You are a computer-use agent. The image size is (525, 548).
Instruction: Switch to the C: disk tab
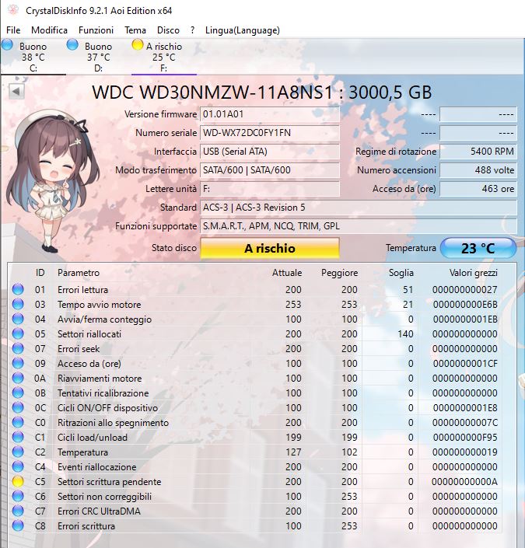click(x=33, y=57)
